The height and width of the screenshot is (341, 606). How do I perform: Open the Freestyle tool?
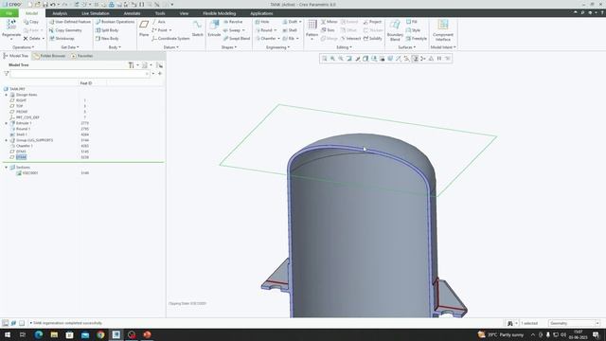pyautogui.click(x=417, y=39)
